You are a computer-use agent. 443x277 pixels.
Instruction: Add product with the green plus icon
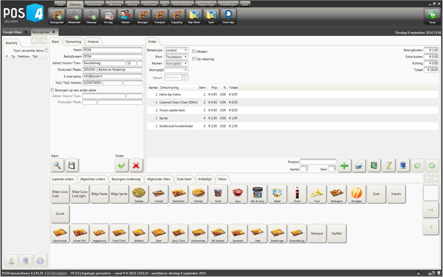(344, 166)
